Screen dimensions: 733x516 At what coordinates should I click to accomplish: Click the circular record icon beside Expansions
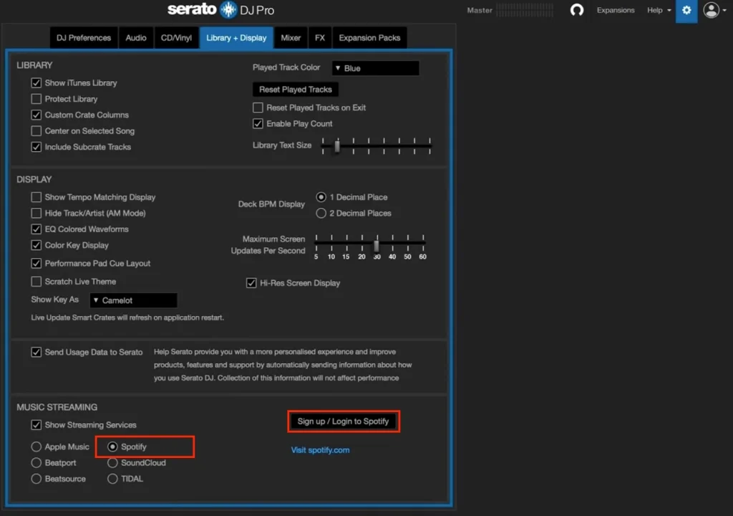577,10
